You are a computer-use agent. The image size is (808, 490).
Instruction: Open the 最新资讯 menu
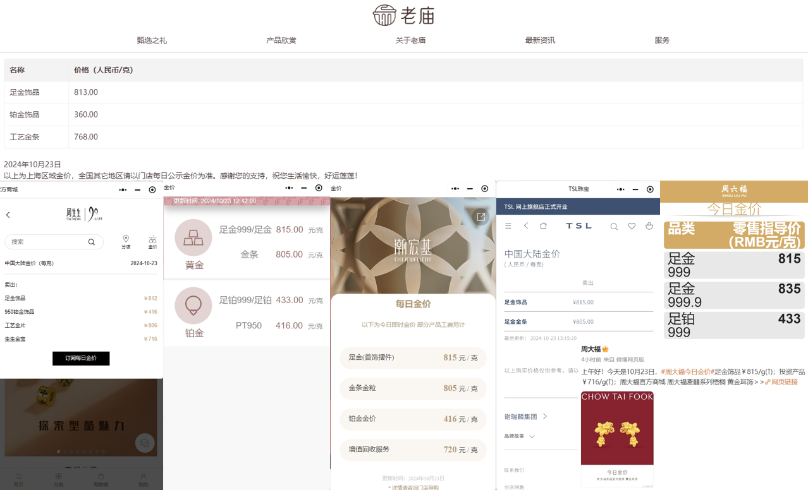click(540, 40)
